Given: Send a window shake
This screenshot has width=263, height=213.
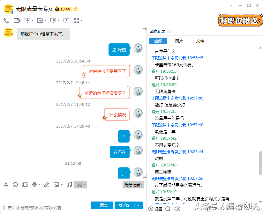Looking at the screenshot, I should [x=25, y=184].
